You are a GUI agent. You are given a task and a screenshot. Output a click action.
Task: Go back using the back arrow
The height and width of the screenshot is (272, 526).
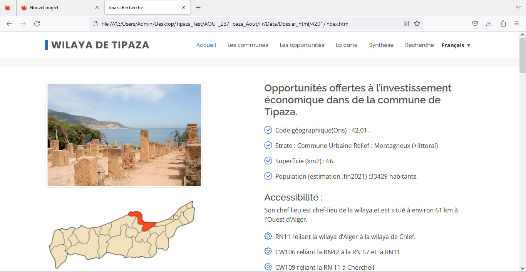9,24
